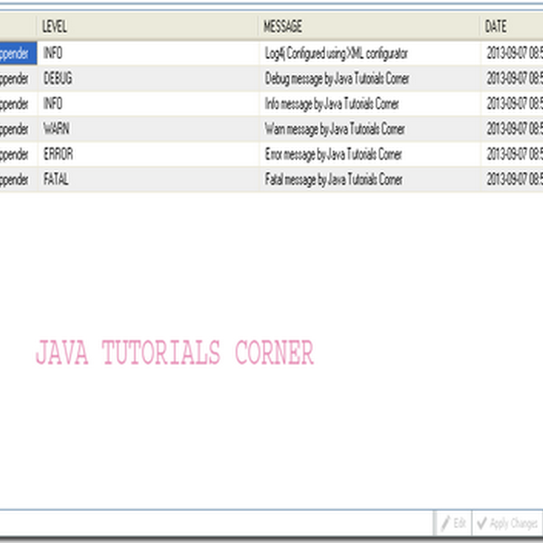
Task: Sort by the LEVEL column header
Action: (148, 26)
